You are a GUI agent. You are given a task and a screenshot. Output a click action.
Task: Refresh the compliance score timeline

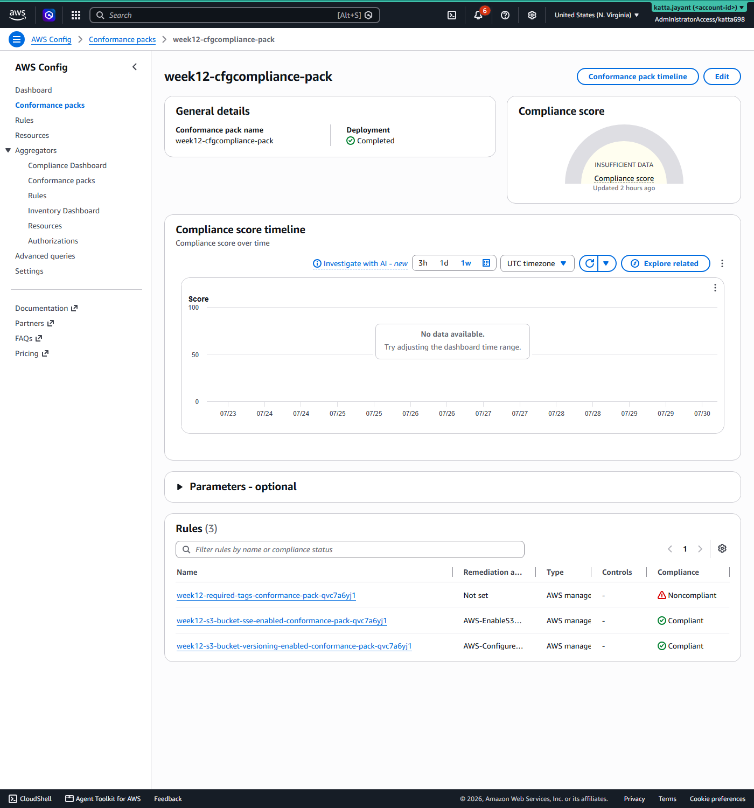click(x=589, y=263)
